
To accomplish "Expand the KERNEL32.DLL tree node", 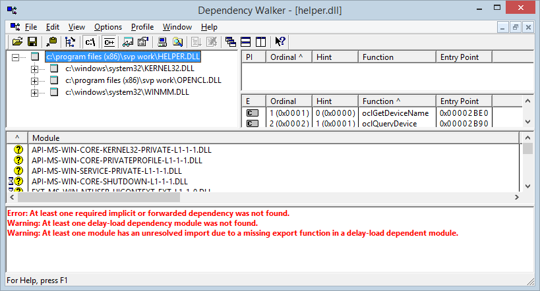I will (x=34, y=68).
